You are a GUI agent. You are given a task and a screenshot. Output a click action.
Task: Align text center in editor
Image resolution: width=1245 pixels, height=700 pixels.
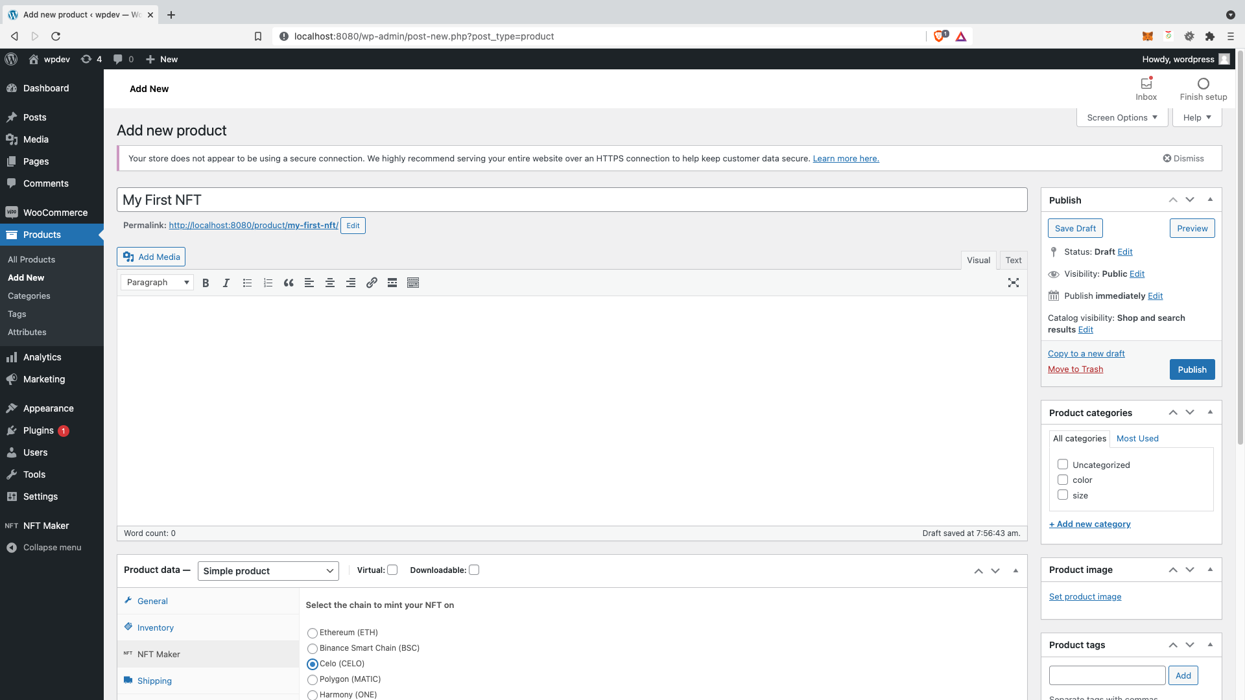(x=330, y=283)
